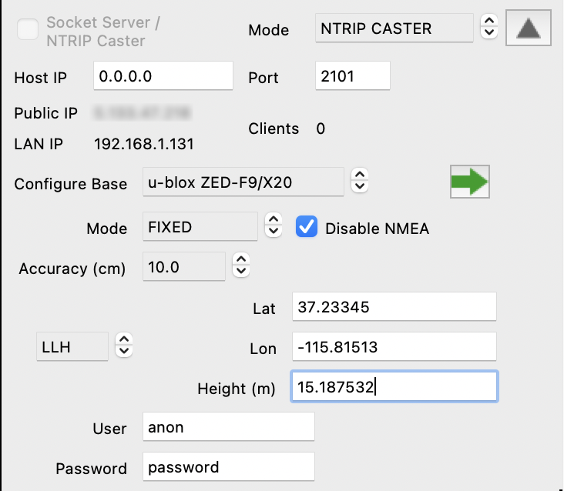Click the Host IP input field
The height and width of the screenshot is (491, 564).
163,76
